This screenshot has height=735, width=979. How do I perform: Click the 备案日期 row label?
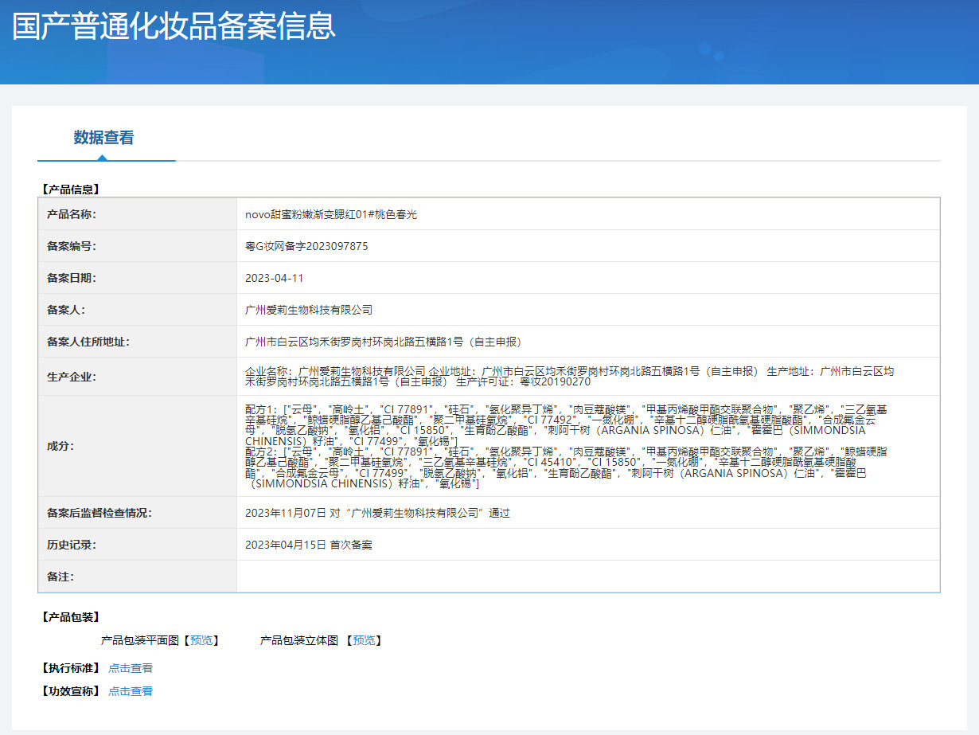[x=72, y=278]
